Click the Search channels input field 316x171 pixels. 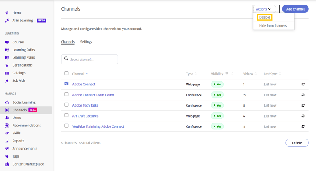click(89, 59)
